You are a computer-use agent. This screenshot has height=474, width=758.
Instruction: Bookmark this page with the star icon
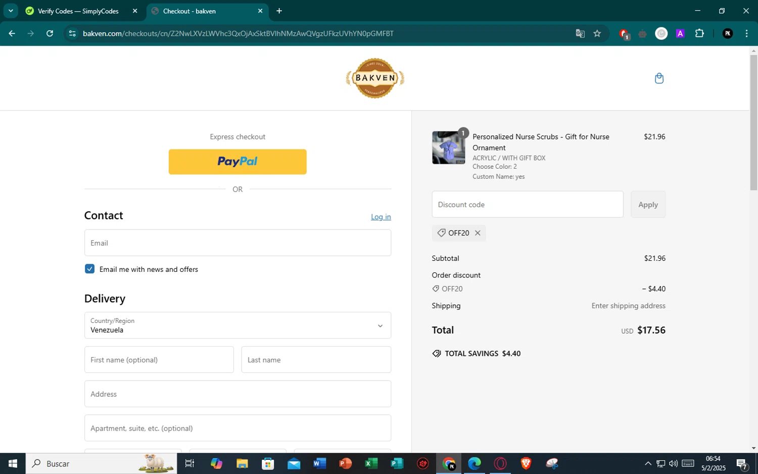tap(597, 33)
